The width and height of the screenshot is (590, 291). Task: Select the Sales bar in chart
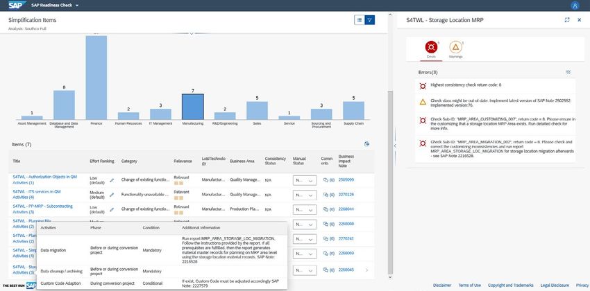coord(257,110)
